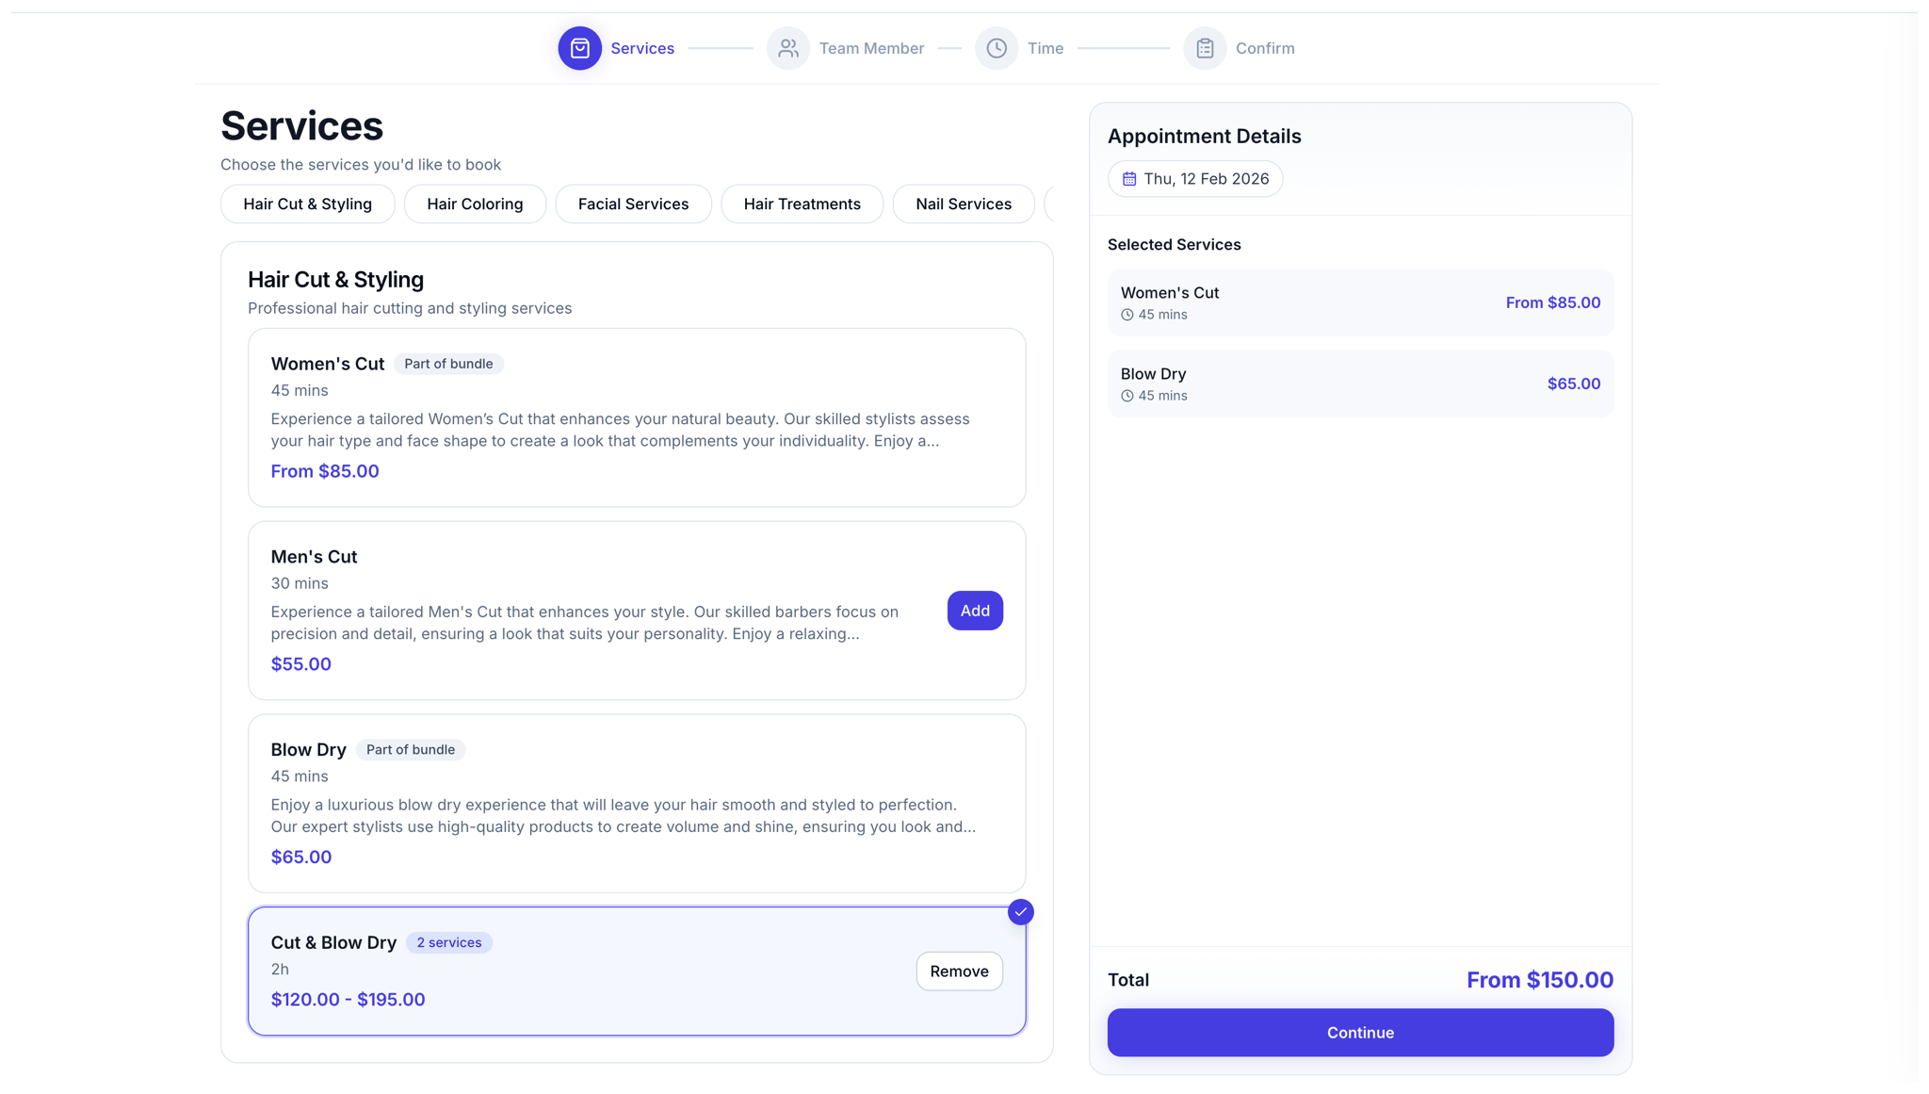The height and width of the screenshot is (1094, 1929).
Task: Click the 2h duration on Cut & Blow Dry
Action: pos(280,970)
